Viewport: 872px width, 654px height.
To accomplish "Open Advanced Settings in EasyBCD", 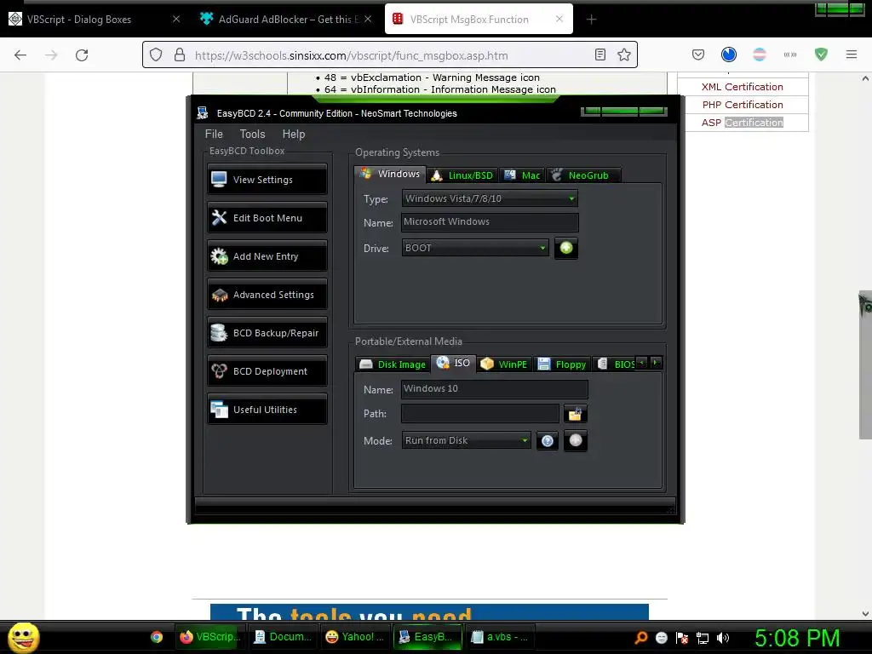I will click(267, 295).
